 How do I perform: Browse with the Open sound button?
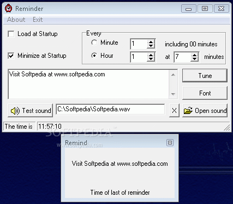tap(205, 110)
